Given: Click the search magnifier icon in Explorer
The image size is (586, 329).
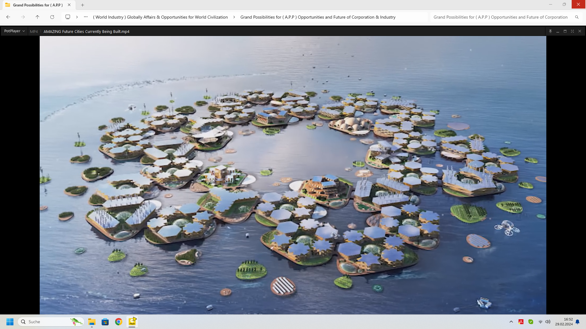Looking at the screenshot, I should coord(577,17).
